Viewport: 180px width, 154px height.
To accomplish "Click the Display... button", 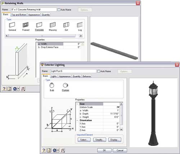I will [115, 140].
